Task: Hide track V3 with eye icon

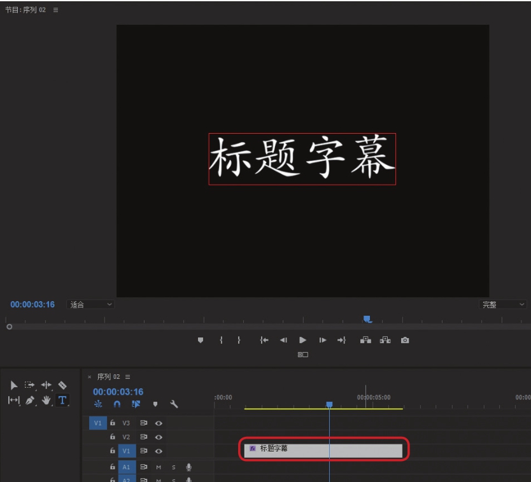Action: tap(159, 423)
